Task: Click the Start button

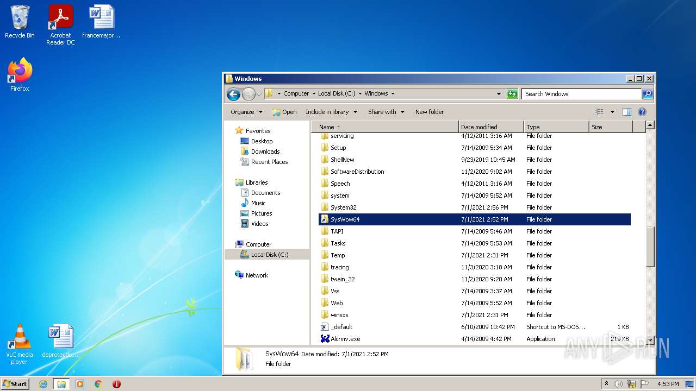Action: pyautogui.click(x=15, y=384)
